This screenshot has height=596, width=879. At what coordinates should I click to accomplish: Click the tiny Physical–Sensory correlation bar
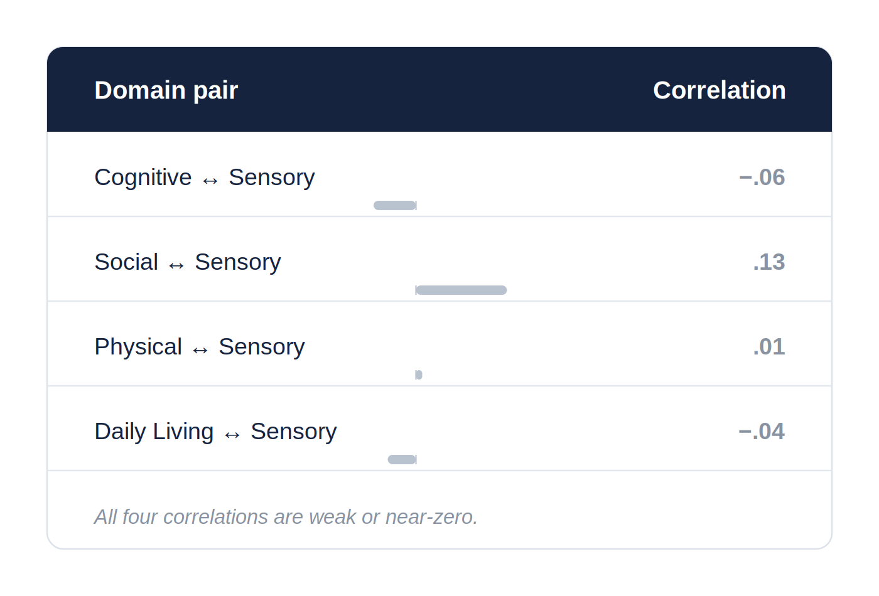tap(419, 375)
